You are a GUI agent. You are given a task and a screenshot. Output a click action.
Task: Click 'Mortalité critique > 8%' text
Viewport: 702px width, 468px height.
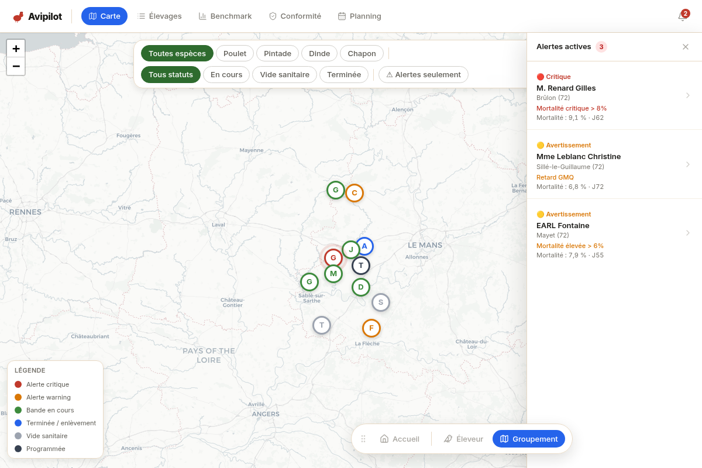tap(572, 108)
